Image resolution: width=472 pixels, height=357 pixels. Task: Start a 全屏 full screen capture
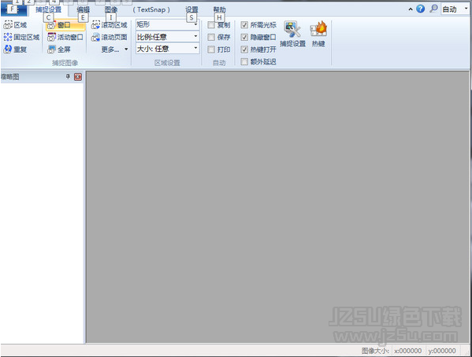coord(59,50)
